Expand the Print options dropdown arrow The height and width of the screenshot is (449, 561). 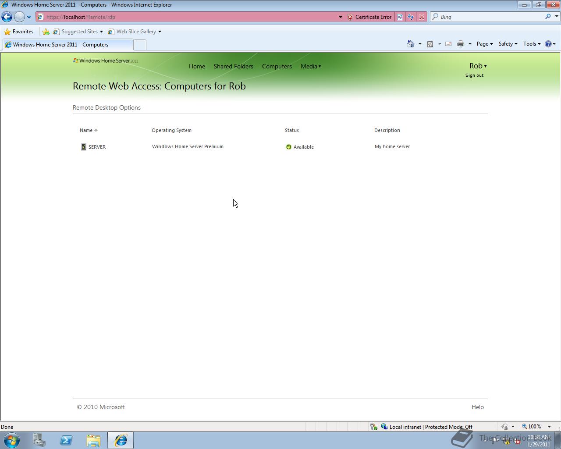point(470,44)
